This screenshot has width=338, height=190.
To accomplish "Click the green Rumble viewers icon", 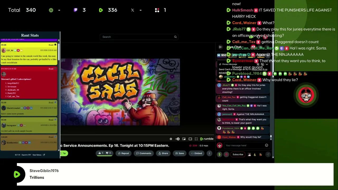I will point(101,10).
